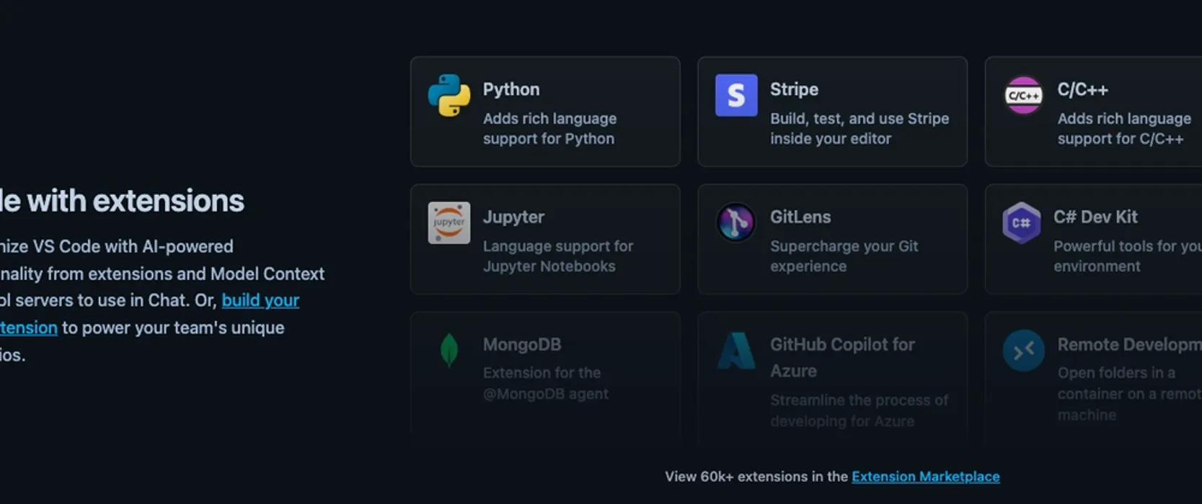
Task: Select the GitHub Copilot for Azure icon
Action: click(735, 351)
